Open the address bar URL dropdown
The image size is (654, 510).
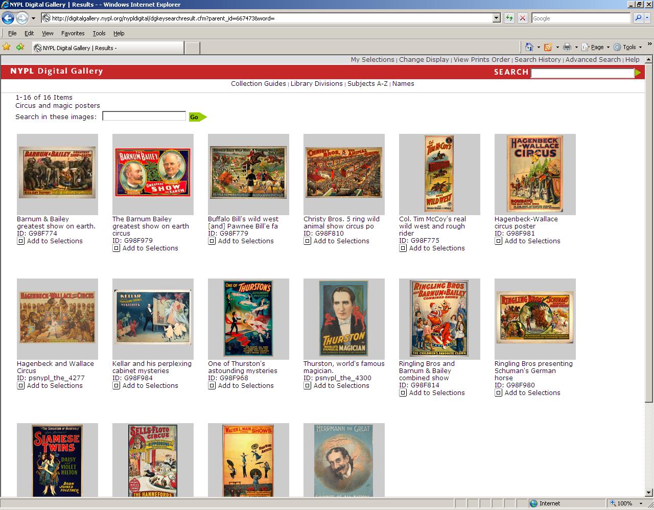point(496,18)
